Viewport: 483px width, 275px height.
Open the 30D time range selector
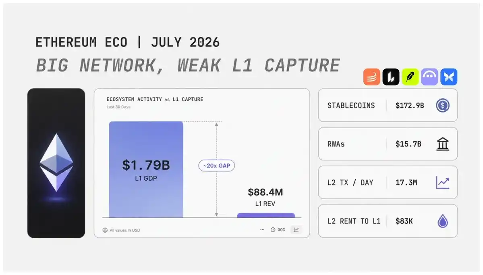pyautogui.click(x=278, y=230)
